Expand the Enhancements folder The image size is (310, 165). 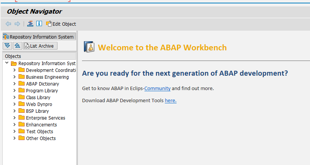(x=14, y=125)
